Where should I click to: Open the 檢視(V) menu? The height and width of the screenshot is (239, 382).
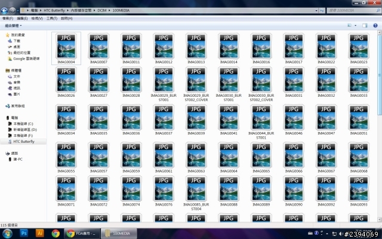click(x=37, y=19)
